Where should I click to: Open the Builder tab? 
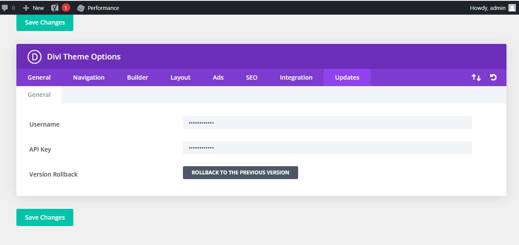(138, 78)
